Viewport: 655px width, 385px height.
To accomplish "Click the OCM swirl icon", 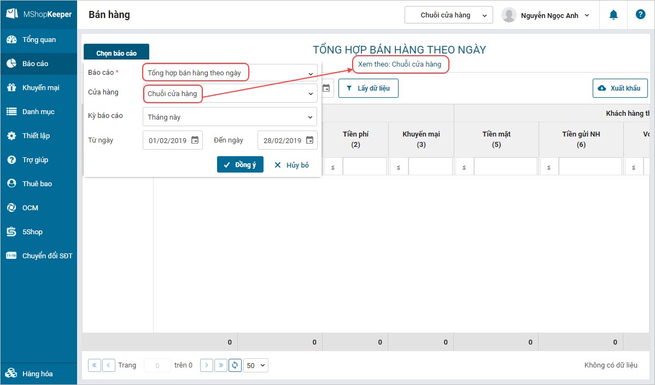I will click(x=11, y=208).
